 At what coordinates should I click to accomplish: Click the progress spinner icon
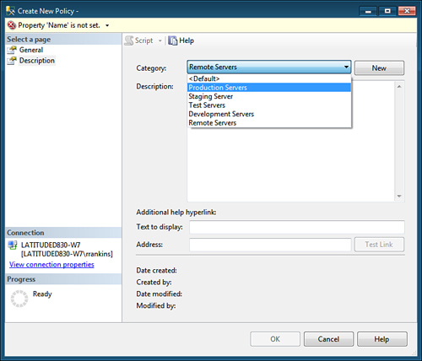click(x=19, y=299)
